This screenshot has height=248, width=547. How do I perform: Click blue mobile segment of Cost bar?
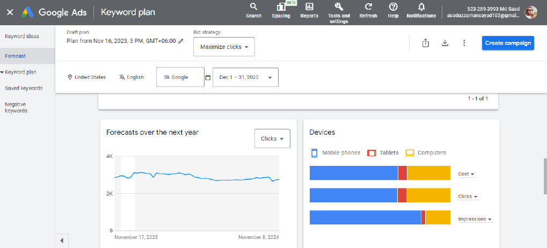[x=354, y=173]
